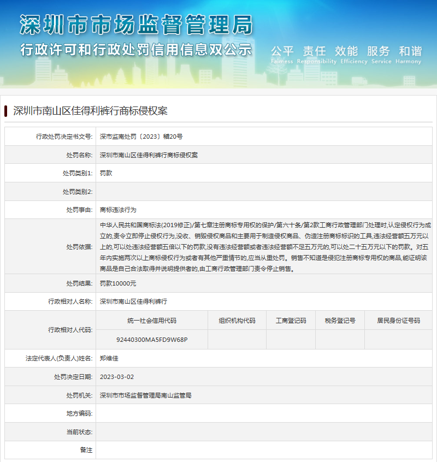Select 深圳市南山区佳得利裤行 in the 行政相对人名称 row
This screenshot has height=462, width=437.
point(133,301)
